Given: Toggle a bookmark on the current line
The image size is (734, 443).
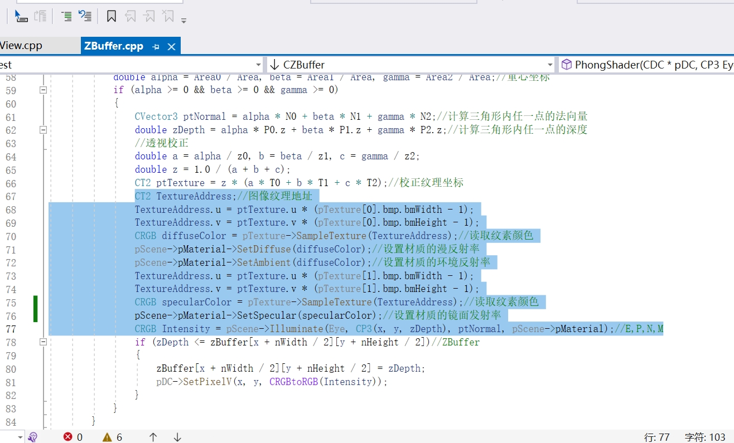Looking at the screenshot, I should 112,16.
